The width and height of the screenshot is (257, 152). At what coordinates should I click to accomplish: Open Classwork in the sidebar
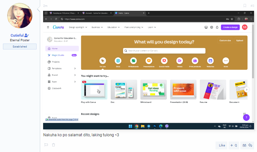[62, 88]
